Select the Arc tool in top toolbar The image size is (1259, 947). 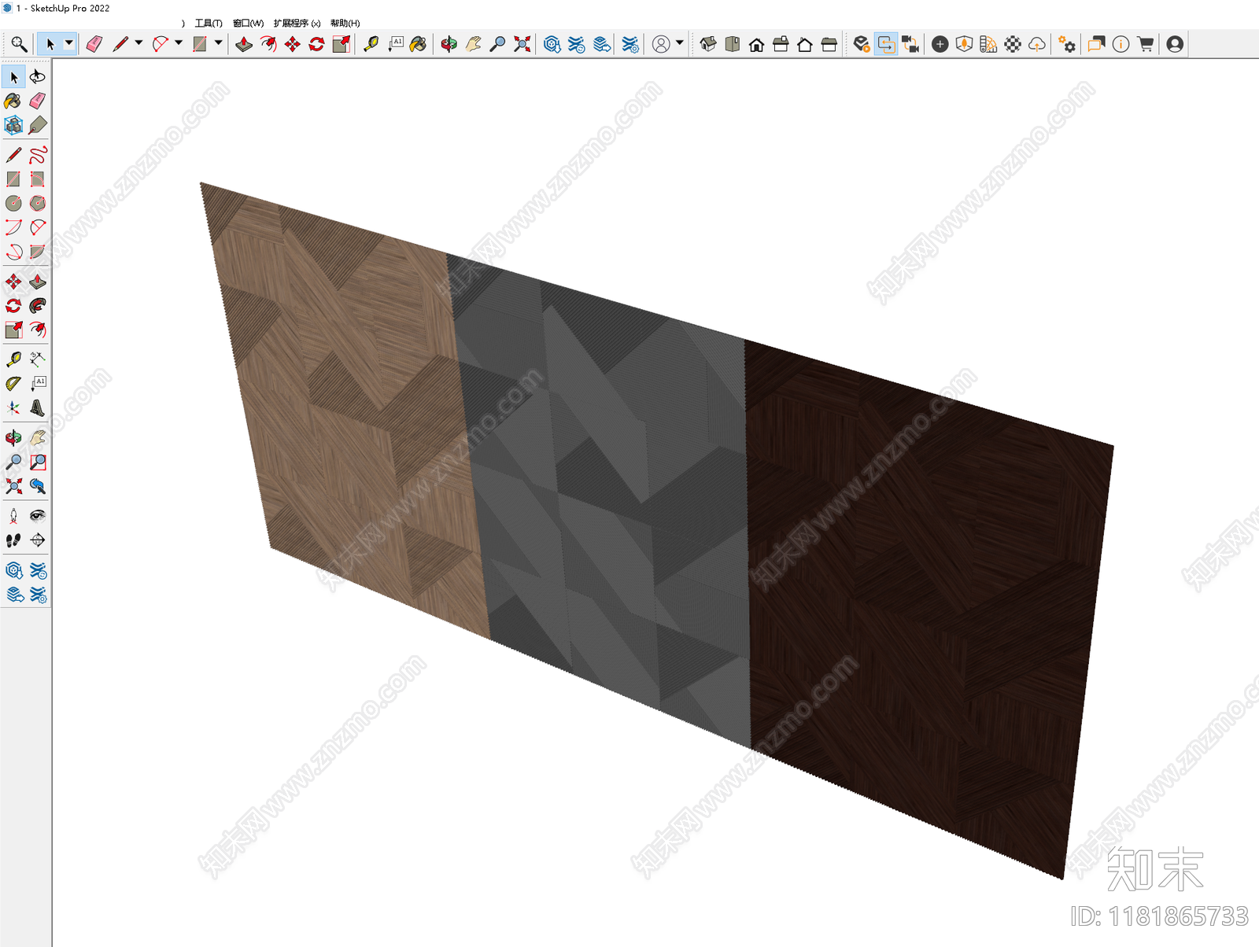coord(161,44)
